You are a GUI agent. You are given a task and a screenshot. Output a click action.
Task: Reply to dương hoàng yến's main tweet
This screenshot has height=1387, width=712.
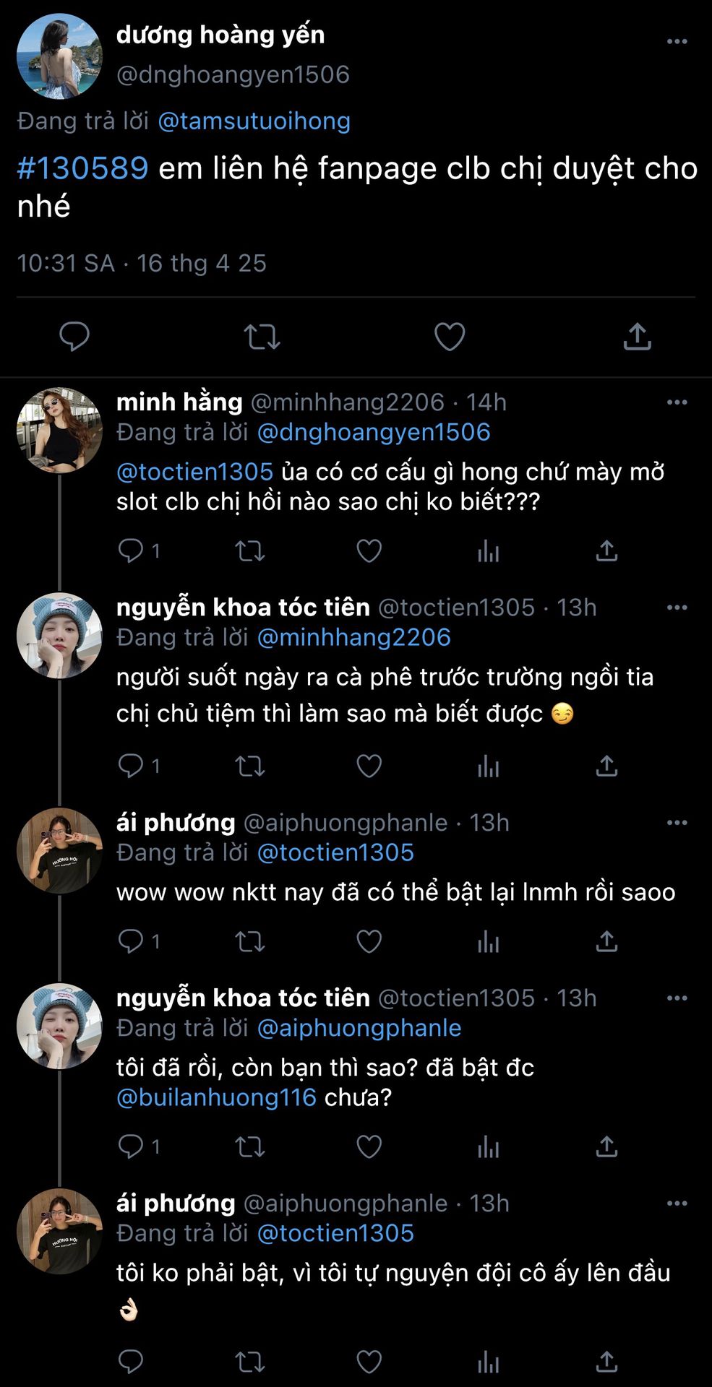(x=74, y=337)
